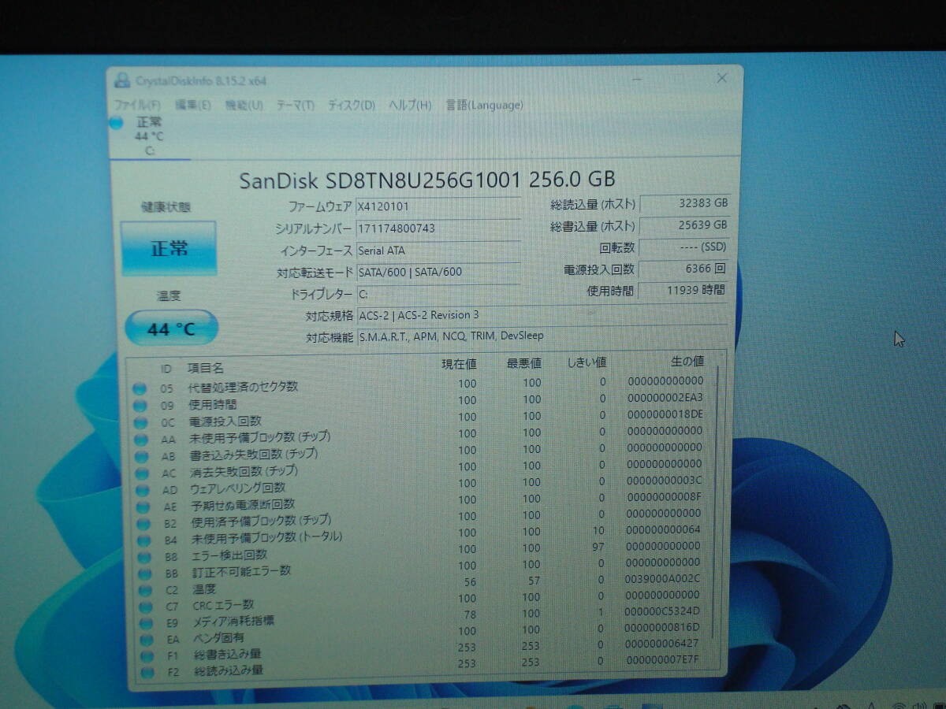Click raw value 0039000A002C

click(x=662, y=579)
